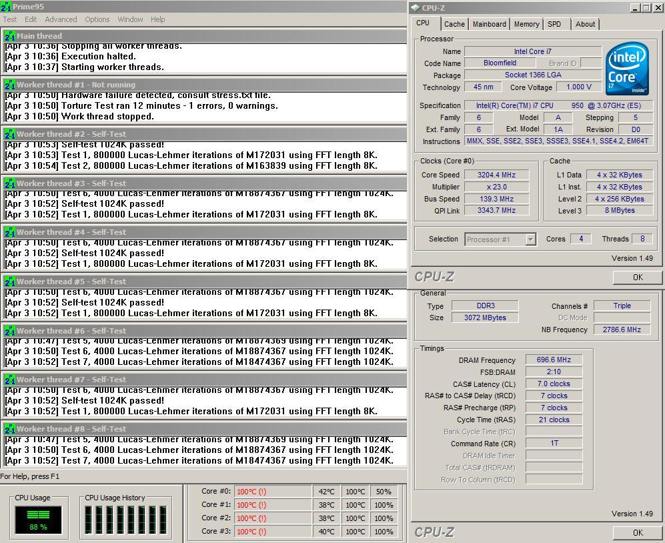Click the Intel Core i7 logo

coord(627,68)
